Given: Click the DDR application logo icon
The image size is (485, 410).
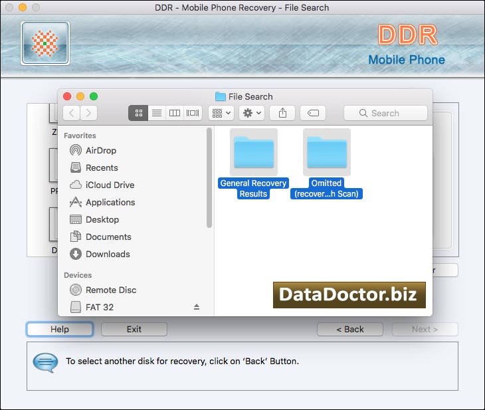Looking at the screenshot, I should click(x=45, y=43).
